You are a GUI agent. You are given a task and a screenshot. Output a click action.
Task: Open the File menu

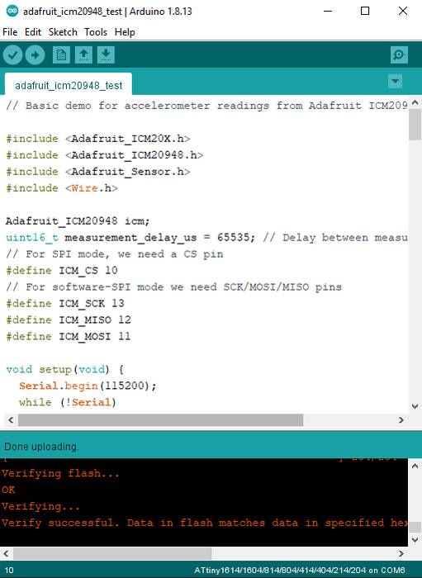click(10, 32)
